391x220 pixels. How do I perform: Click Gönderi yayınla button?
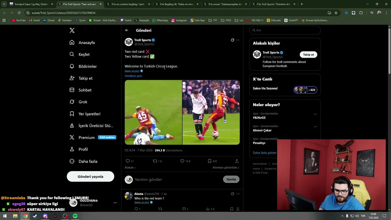[90, 177]
